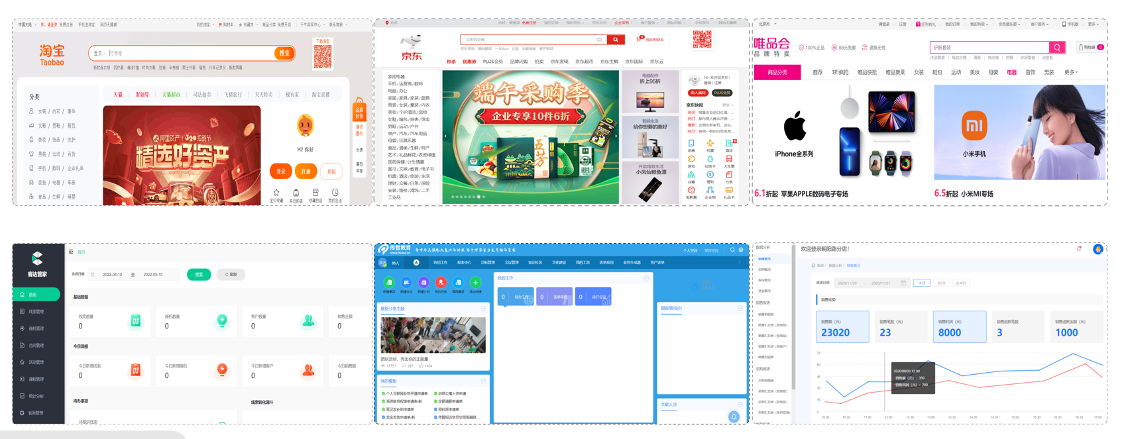Collapse the 我的工作 panel
Image resolution: width=1130 pixels, height=439 pixels.
[x=647, y=279]
